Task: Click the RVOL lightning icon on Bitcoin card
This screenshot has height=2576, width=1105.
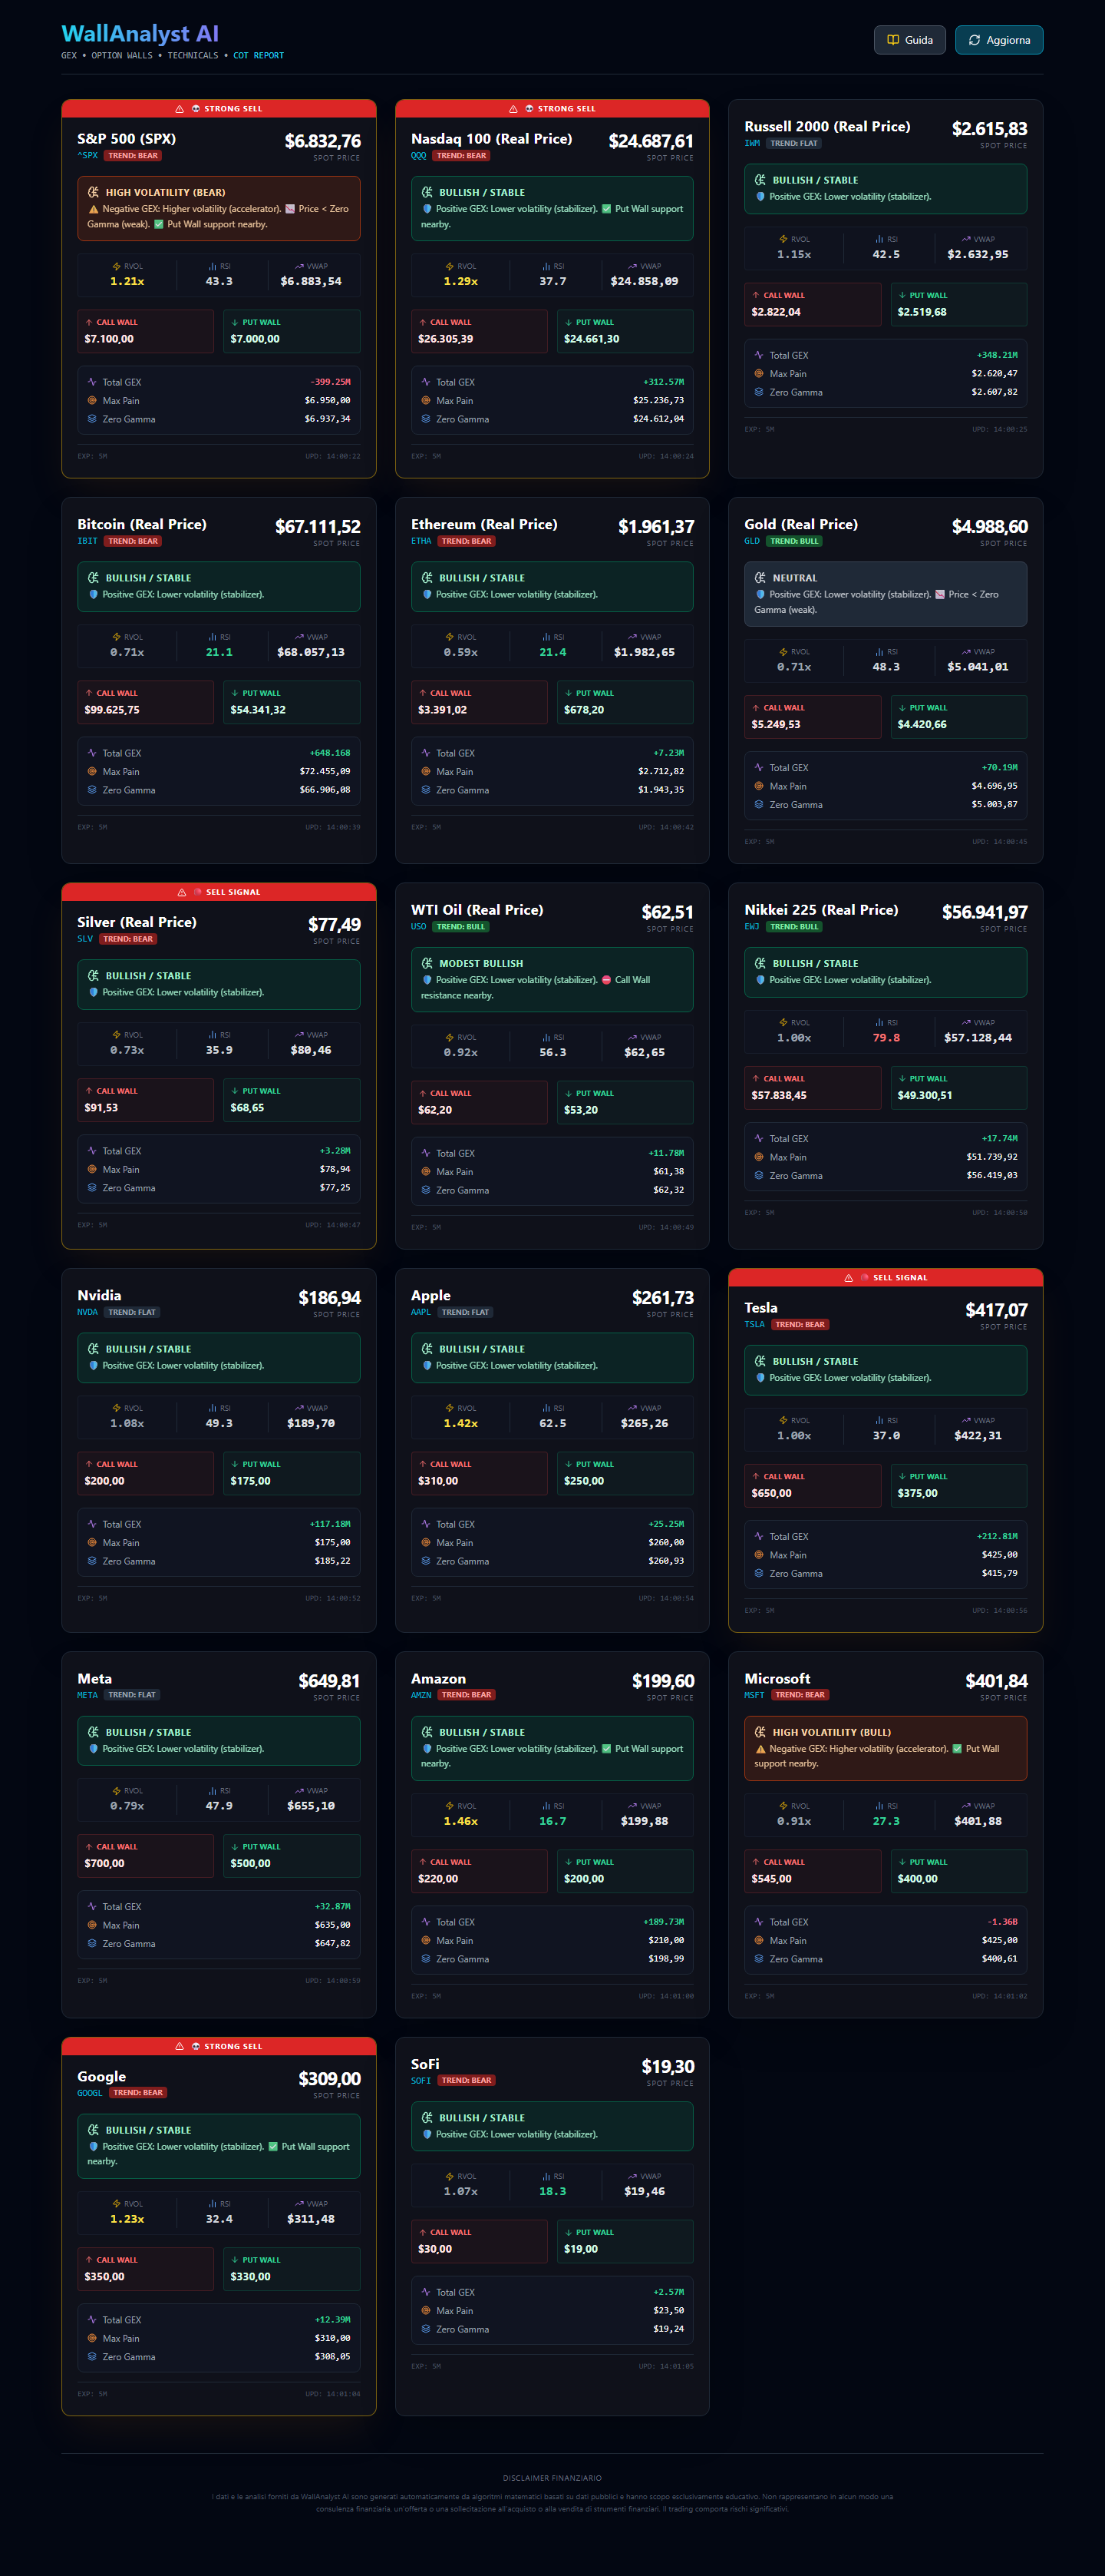Action: (116, 637)
